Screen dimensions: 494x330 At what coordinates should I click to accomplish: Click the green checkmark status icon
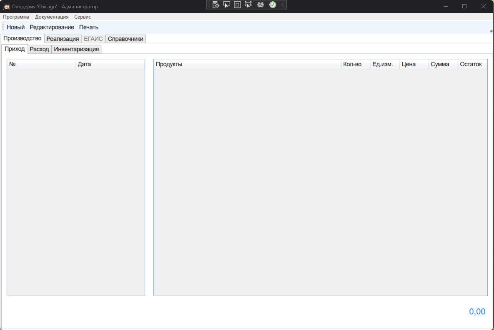click(x=273, y=5)
